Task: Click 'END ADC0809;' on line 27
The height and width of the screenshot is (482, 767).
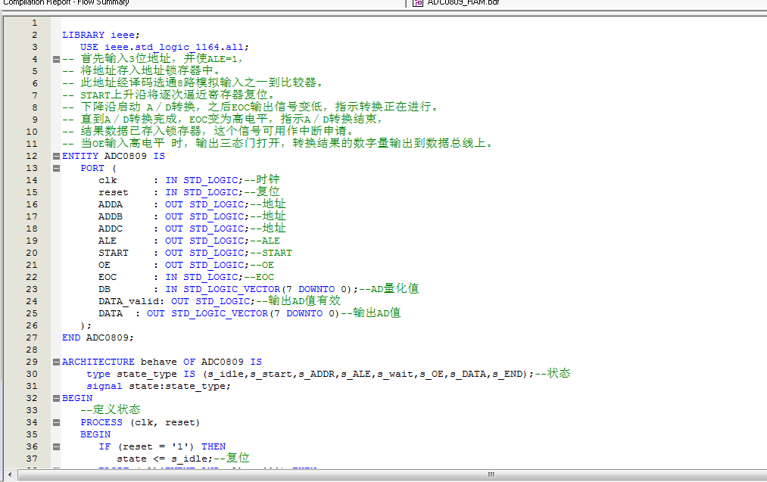Action: pyautogui.click(x=98, y=337)
